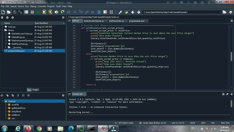
Task: Change to the parent directory
Action: click(231, 12)
